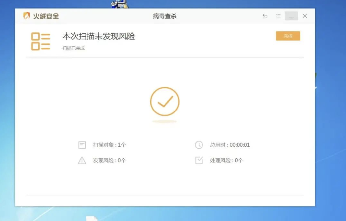Click the 总用时 clock icon
This screenshot has width=346, height=221.
pos(199,145)
